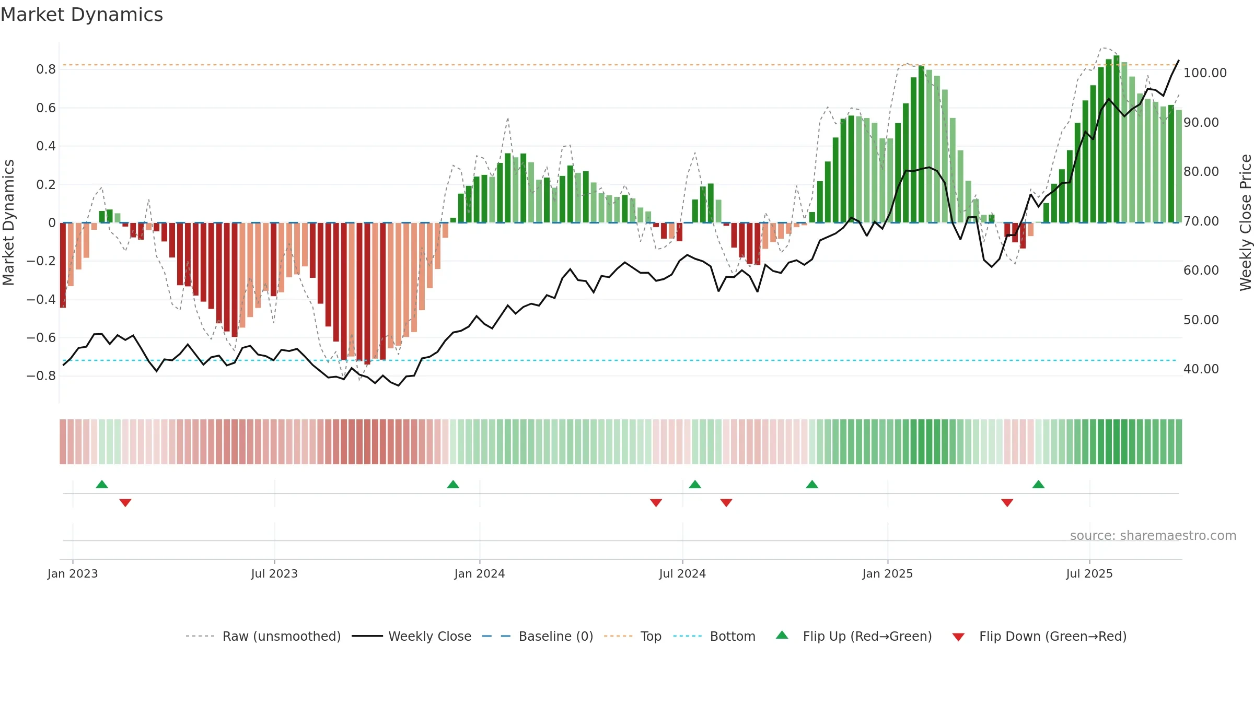The height and width of the screenshot is (705, 1254).
Task: Click the 60.00 price axis label
Action: pos(1201,270)
